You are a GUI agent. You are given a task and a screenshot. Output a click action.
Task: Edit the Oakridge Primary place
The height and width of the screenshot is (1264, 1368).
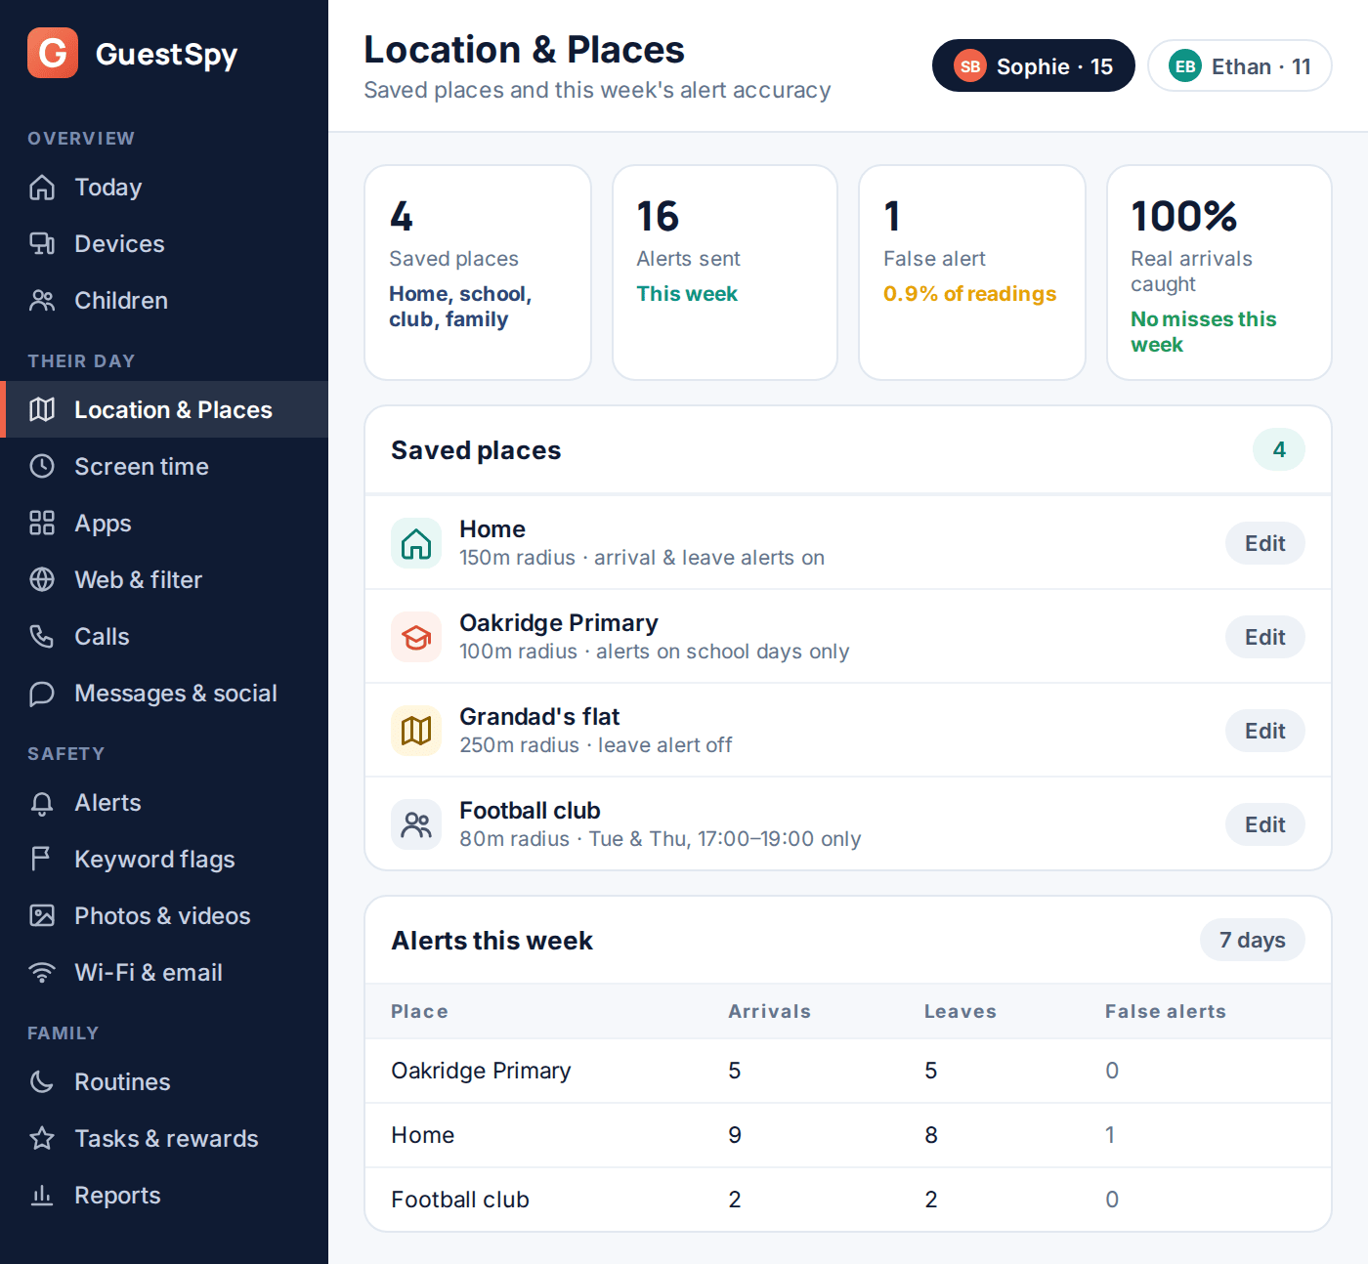pyautogui.click(x=1264, y=637)
